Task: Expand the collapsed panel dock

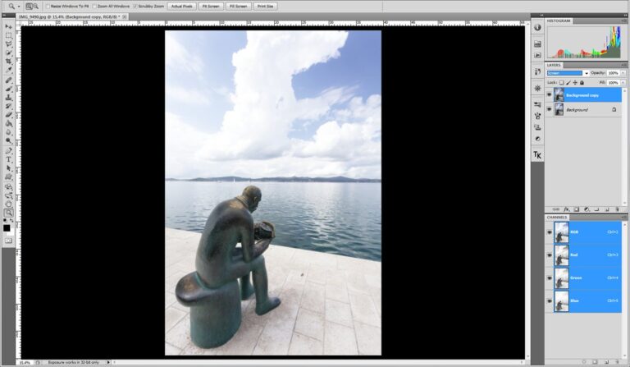Action: (541, 16)
